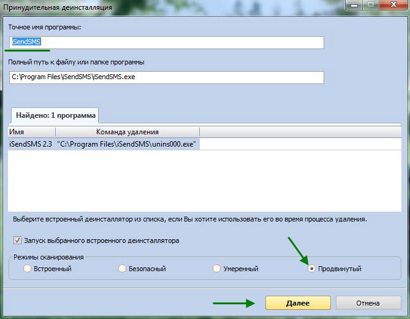Screen dimensions: 410x319
Task: Click the program name field containing iSendSMS
Action: coord(165,42)
